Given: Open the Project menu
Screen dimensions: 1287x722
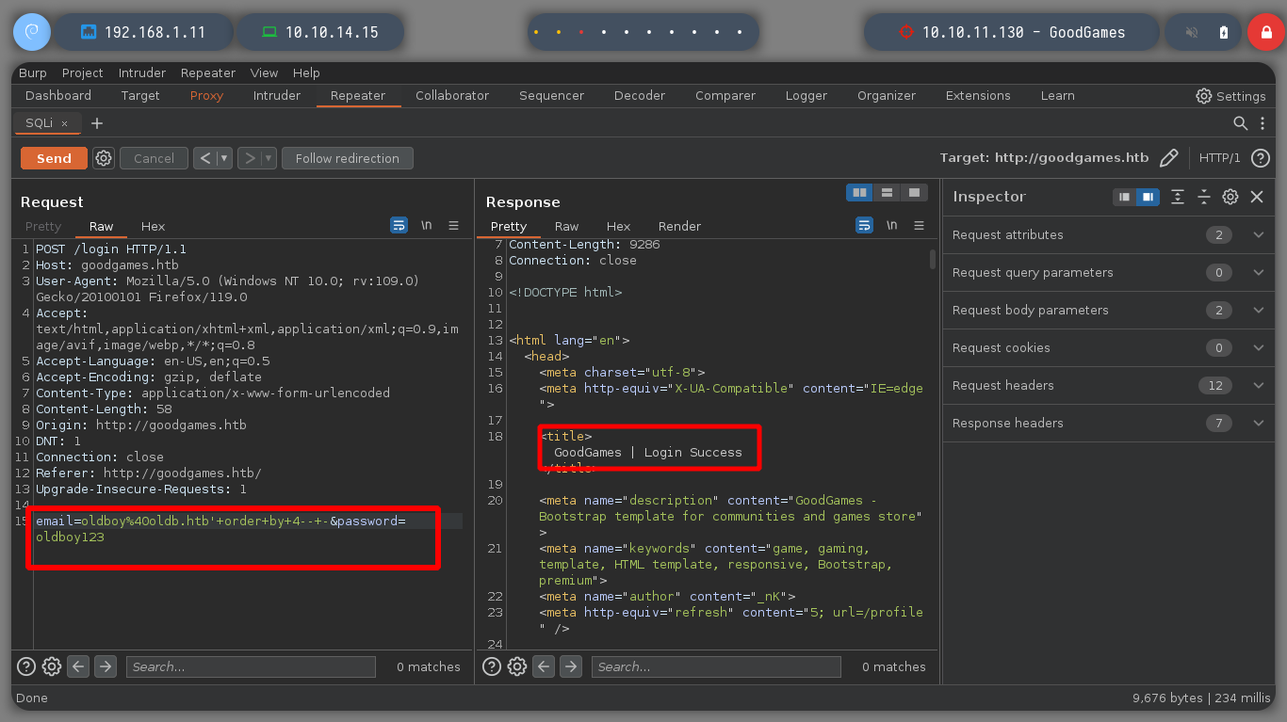Looking at the screenshot, I should [x=83, y=72].
